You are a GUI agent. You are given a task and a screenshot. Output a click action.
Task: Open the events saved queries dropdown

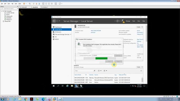(105, 71)
